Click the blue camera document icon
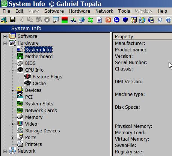The height and width of the screenshot is (156, 172). [x=151, y=20]
